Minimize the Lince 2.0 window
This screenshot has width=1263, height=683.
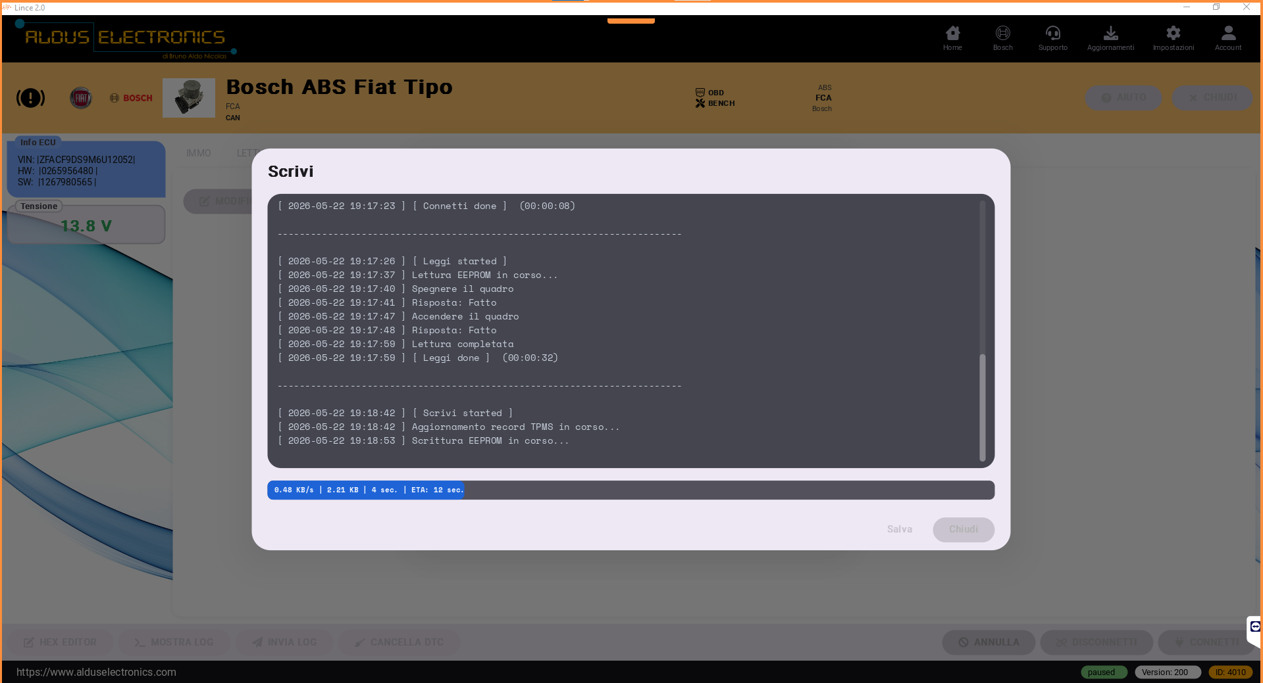(1186, 7)
